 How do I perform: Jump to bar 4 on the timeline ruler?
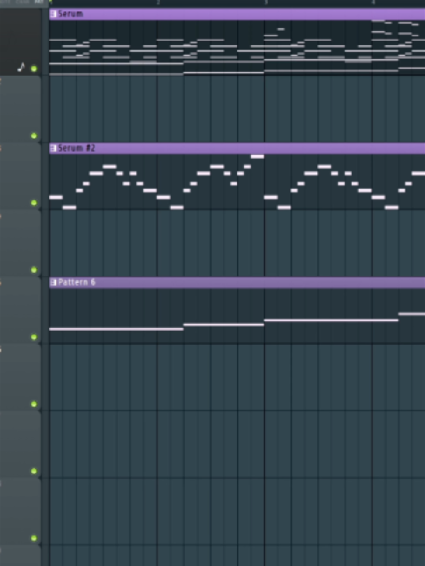(x=373, y=3)
